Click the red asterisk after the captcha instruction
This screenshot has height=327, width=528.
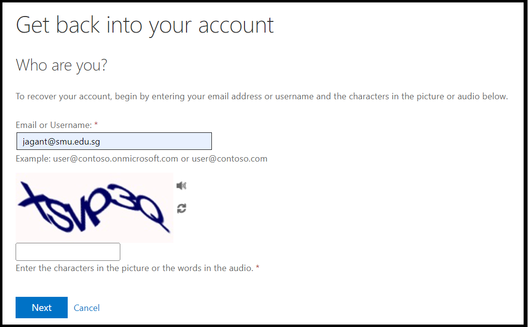pyautogui.click(x=258, y=268)
